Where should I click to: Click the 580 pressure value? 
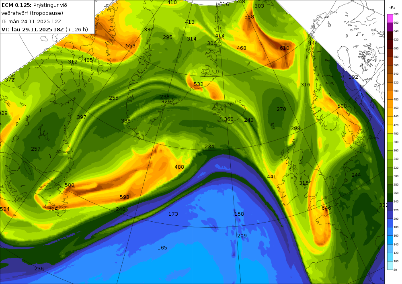(70, 185)
